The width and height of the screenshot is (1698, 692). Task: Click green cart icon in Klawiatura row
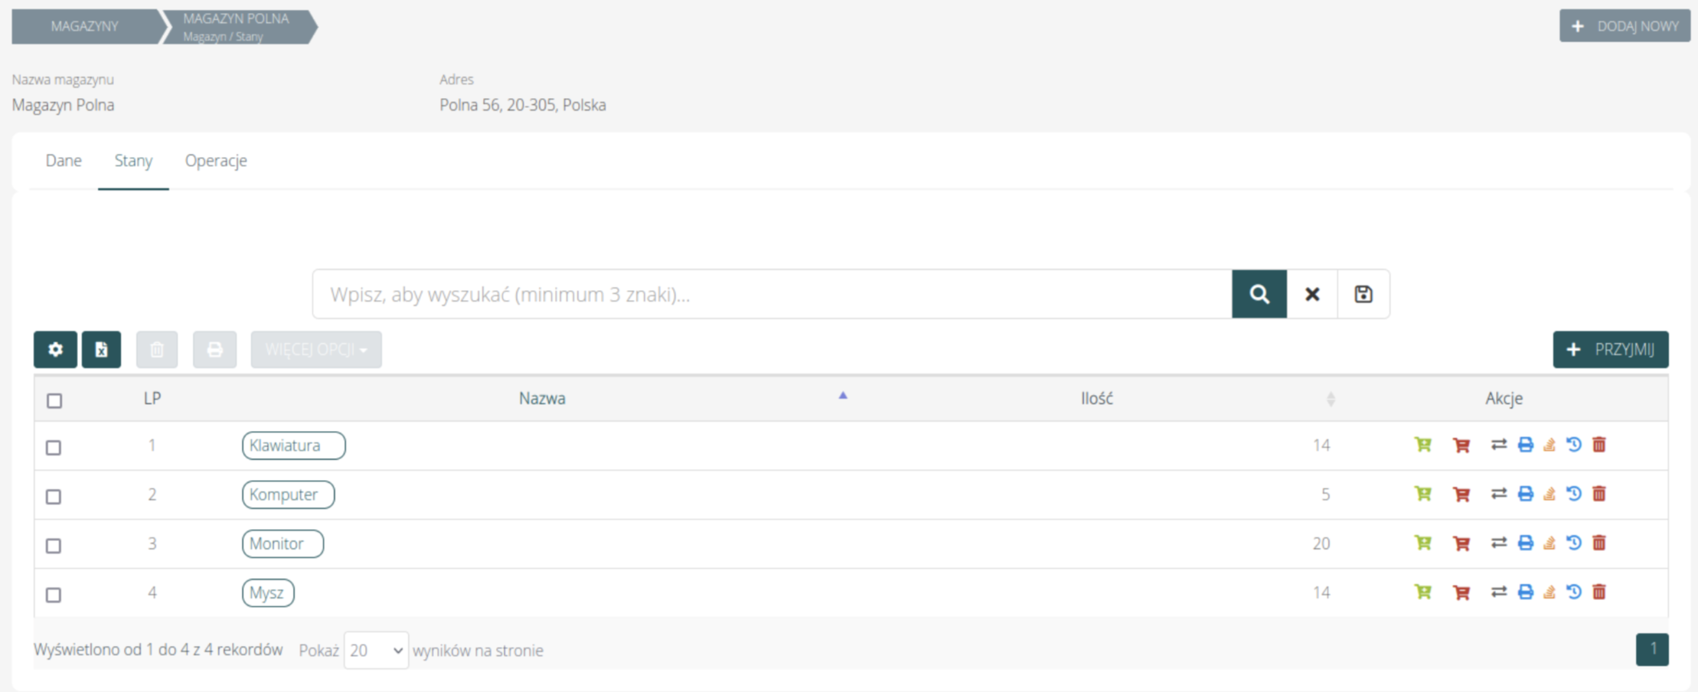(x=1422, y=445)
